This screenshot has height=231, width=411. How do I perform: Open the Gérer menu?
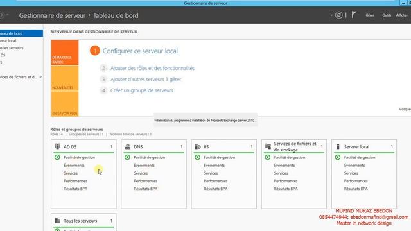(x=370, y=15)
